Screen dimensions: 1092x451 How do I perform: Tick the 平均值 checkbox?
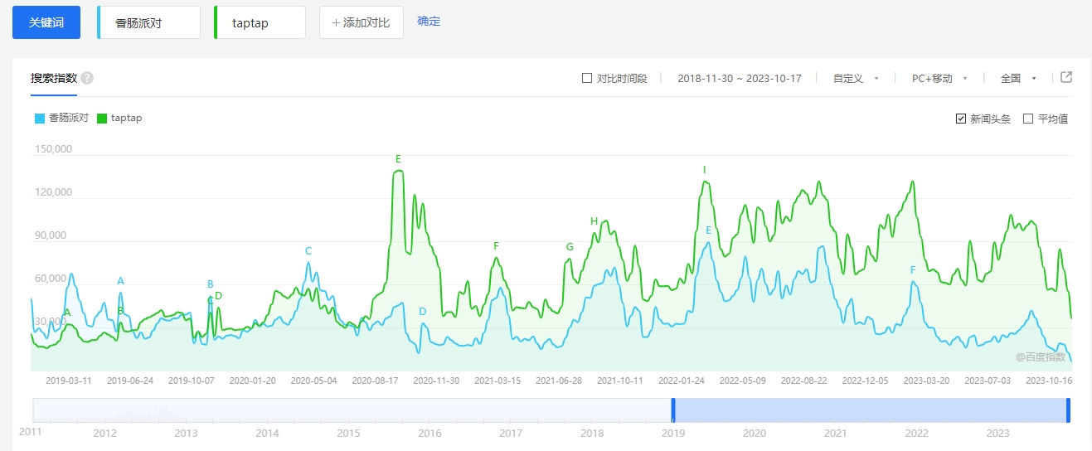[x=1028, y=119]
